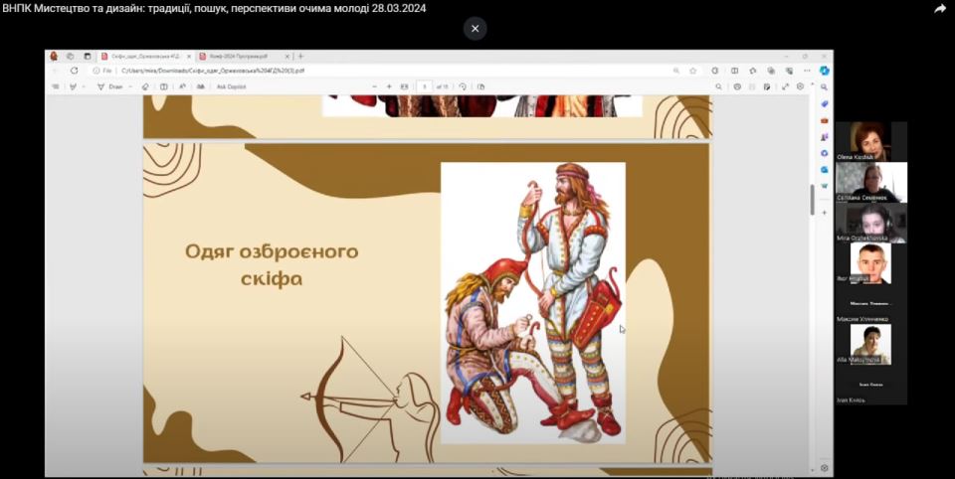Add this page to favorites star

692,71
